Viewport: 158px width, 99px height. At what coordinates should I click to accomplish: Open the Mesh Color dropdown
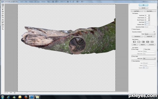pyautogui.click(x=149, y=54)
